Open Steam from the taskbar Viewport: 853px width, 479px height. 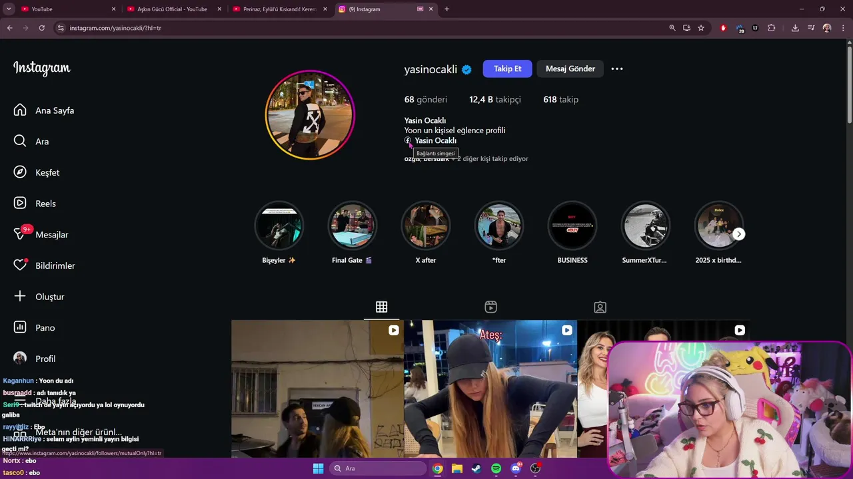(476, 468)
